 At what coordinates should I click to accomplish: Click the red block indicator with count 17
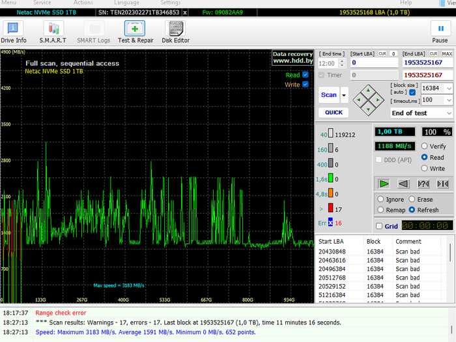point(331,208)
